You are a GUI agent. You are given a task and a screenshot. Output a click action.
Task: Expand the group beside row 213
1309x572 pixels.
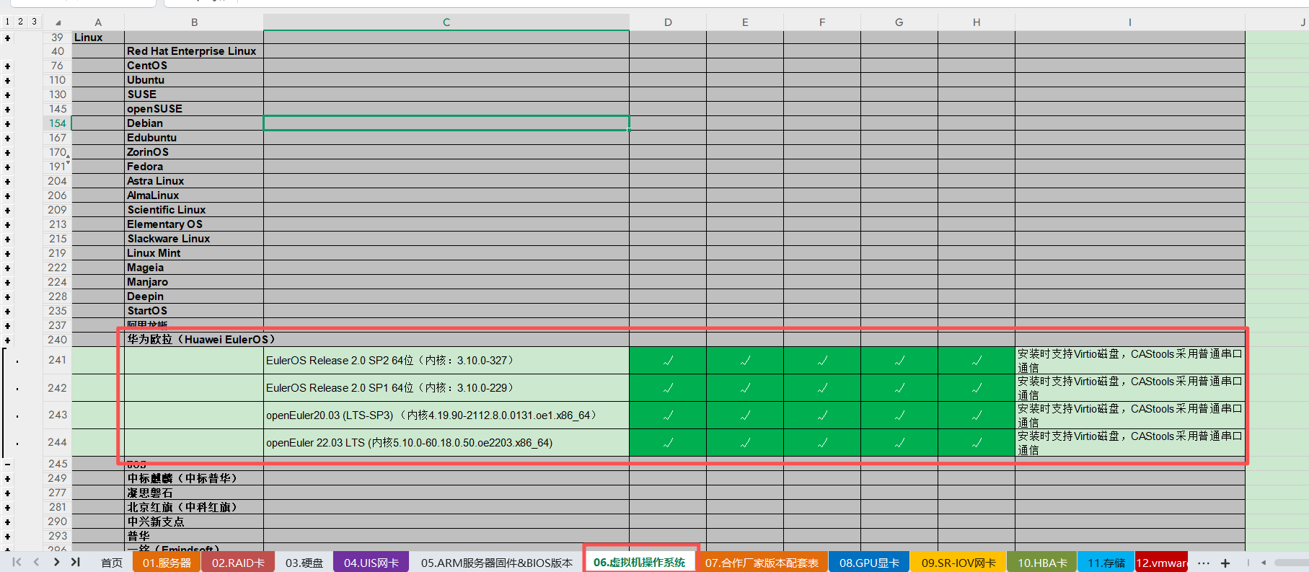pyautogui.click(x=7, y=225)
